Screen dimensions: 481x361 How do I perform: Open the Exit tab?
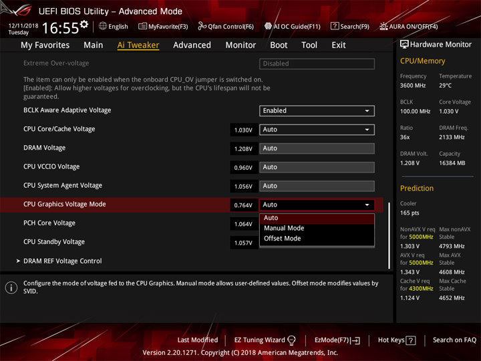point(338,45)
